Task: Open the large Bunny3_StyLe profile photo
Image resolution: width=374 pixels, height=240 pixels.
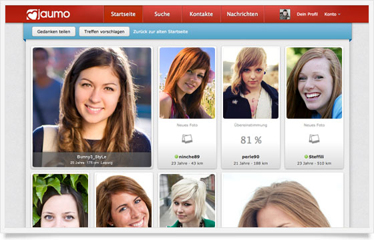Action: (x=92, y=107)
